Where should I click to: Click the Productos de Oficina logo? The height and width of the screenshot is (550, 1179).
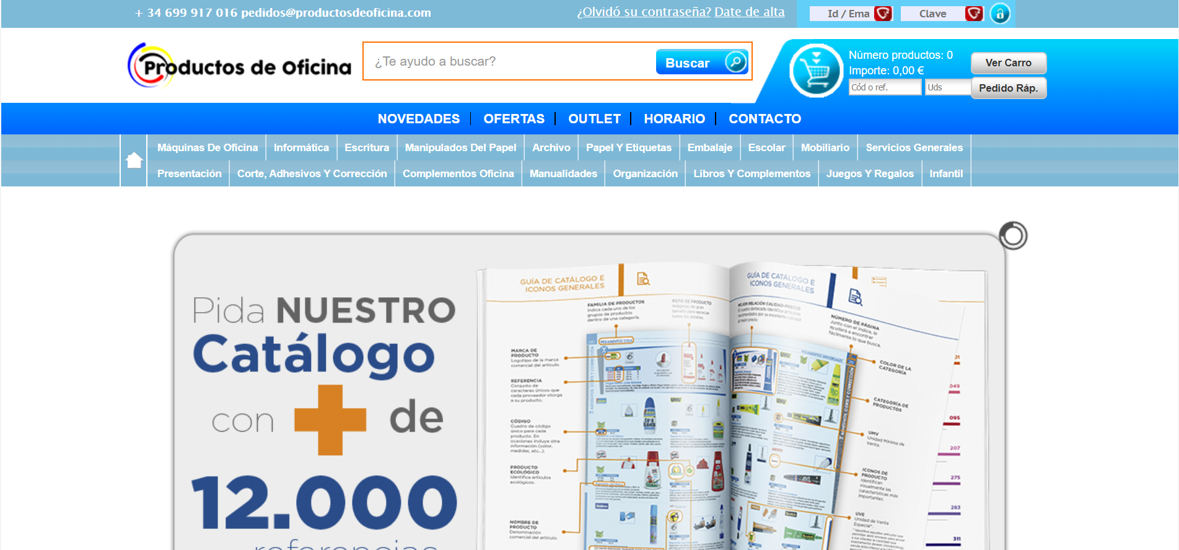pyautogui.click(x=240, y=65)
